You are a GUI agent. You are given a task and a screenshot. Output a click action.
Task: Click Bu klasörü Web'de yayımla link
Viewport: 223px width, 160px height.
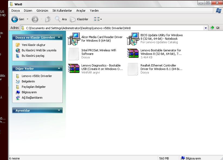39,50
